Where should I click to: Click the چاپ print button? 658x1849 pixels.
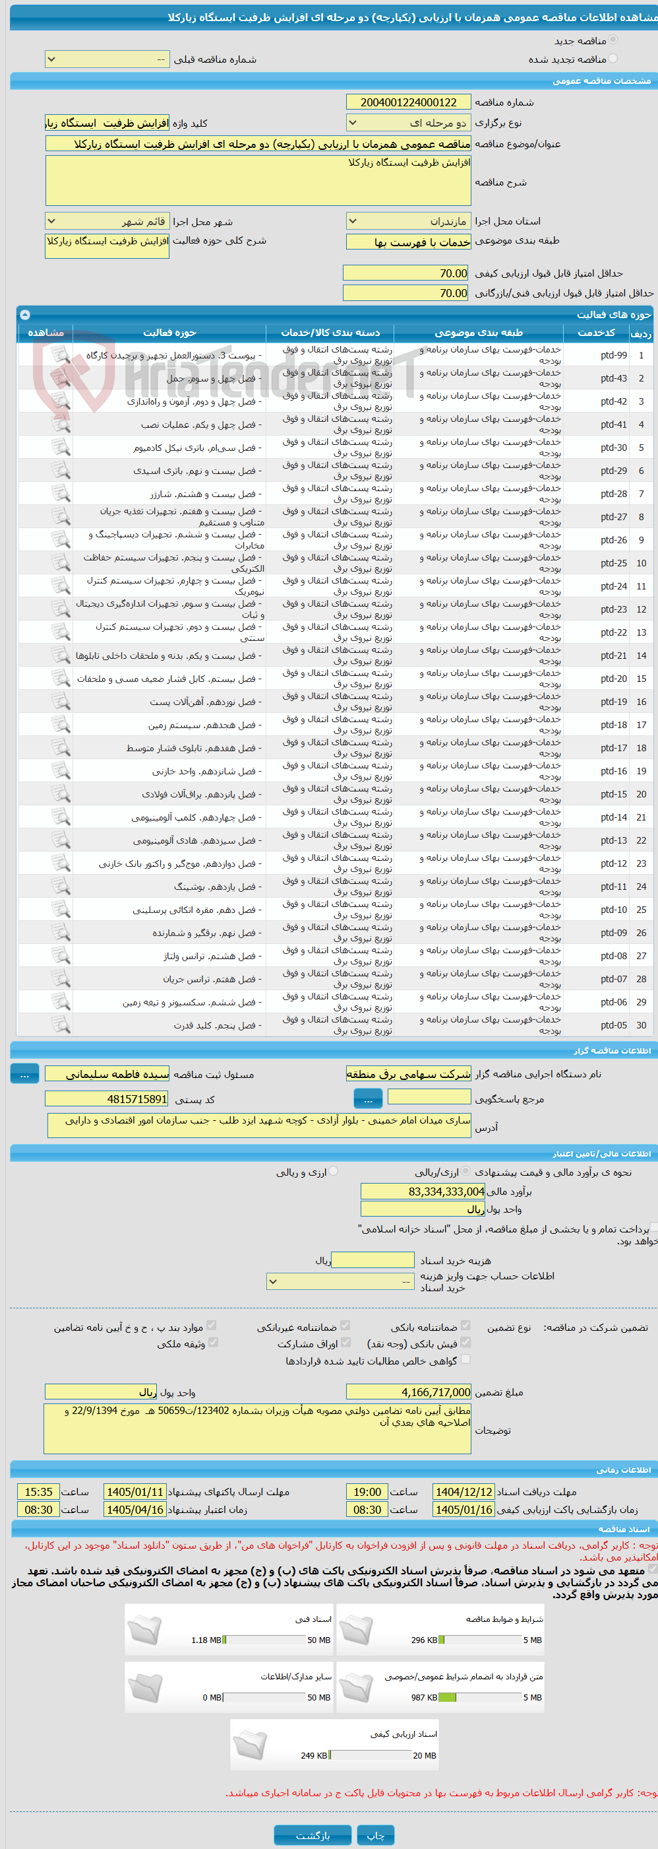point(376,1835)
